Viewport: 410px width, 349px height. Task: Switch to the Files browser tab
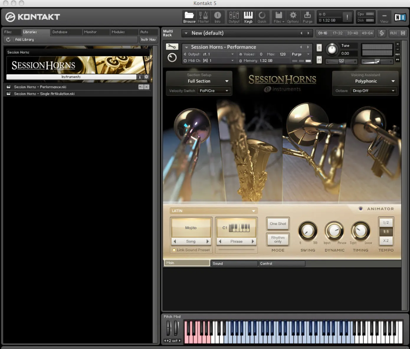12,32
